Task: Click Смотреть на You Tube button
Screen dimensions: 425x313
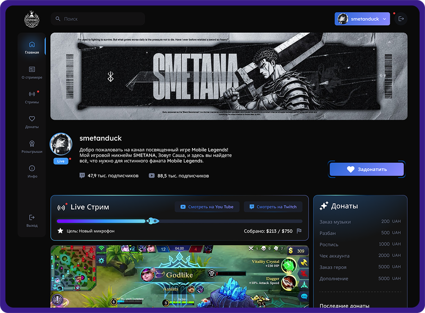Action: pos(207,207)
